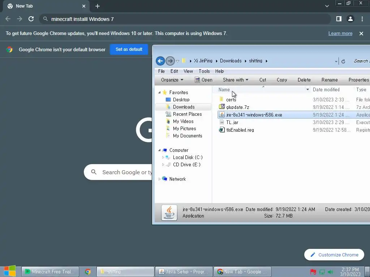The height and width of the screenshot is (277, 370).
Task: Open the View menu
Action: tap(188, 71)
